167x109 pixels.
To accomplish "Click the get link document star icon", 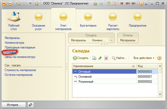I will pos(101,3).
